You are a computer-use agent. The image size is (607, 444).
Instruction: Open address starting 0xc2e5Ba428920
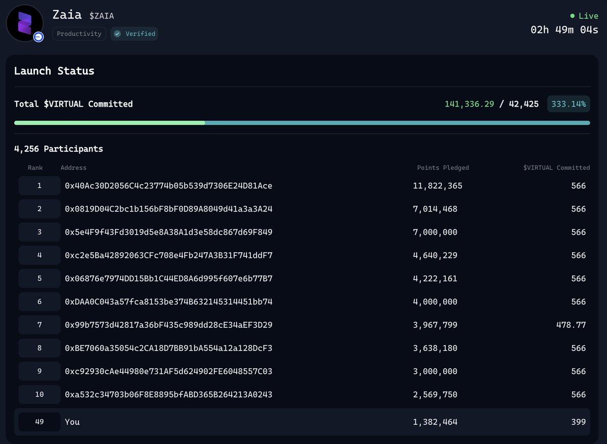click(x=168, y=256)
